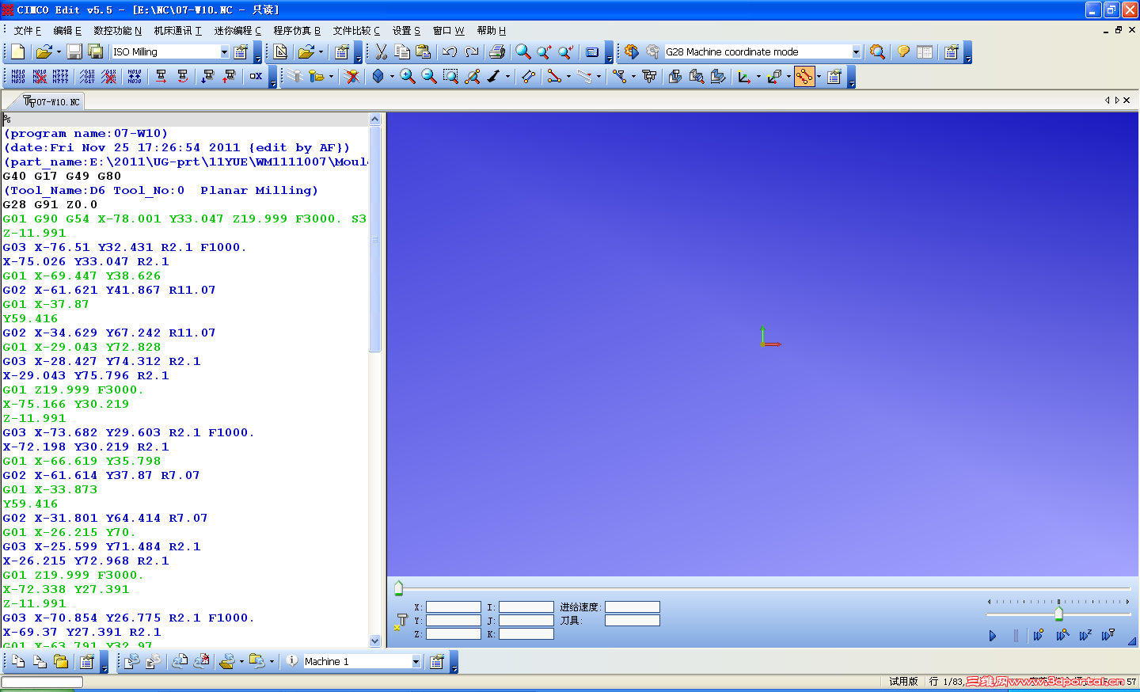Open the 设置 S menu
The width and height of the screenshot is (1140, 692).
coord(406,31)
